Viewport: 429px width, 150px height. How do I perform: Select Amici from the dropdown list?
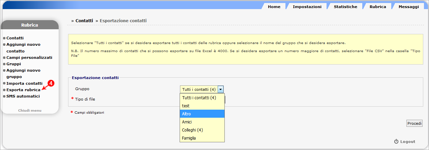pos(202,122)
